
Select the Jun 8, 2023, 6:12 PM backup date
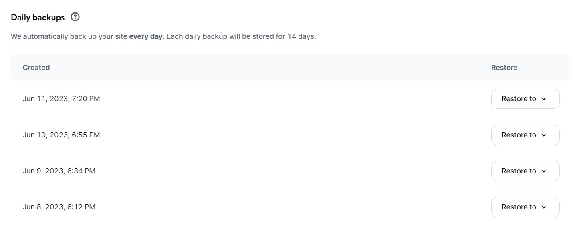59,207
